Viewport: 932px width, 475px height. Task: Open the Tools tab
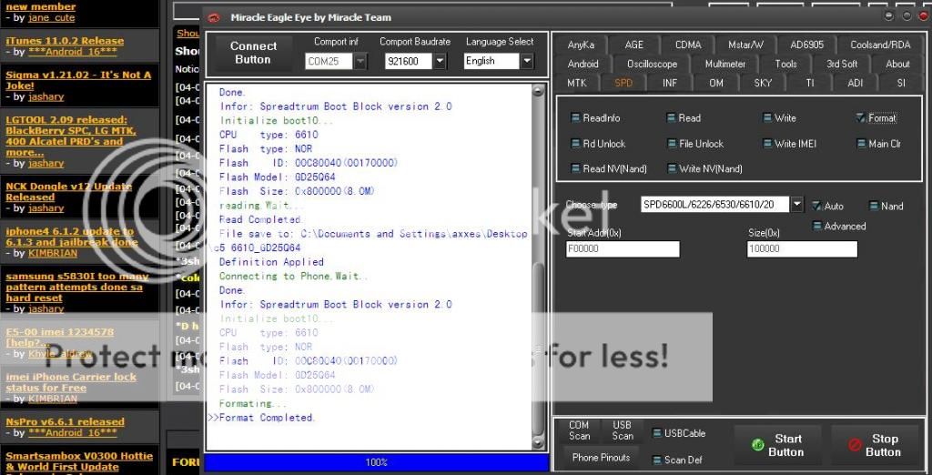pyautogui.click(x=785, y=64)
